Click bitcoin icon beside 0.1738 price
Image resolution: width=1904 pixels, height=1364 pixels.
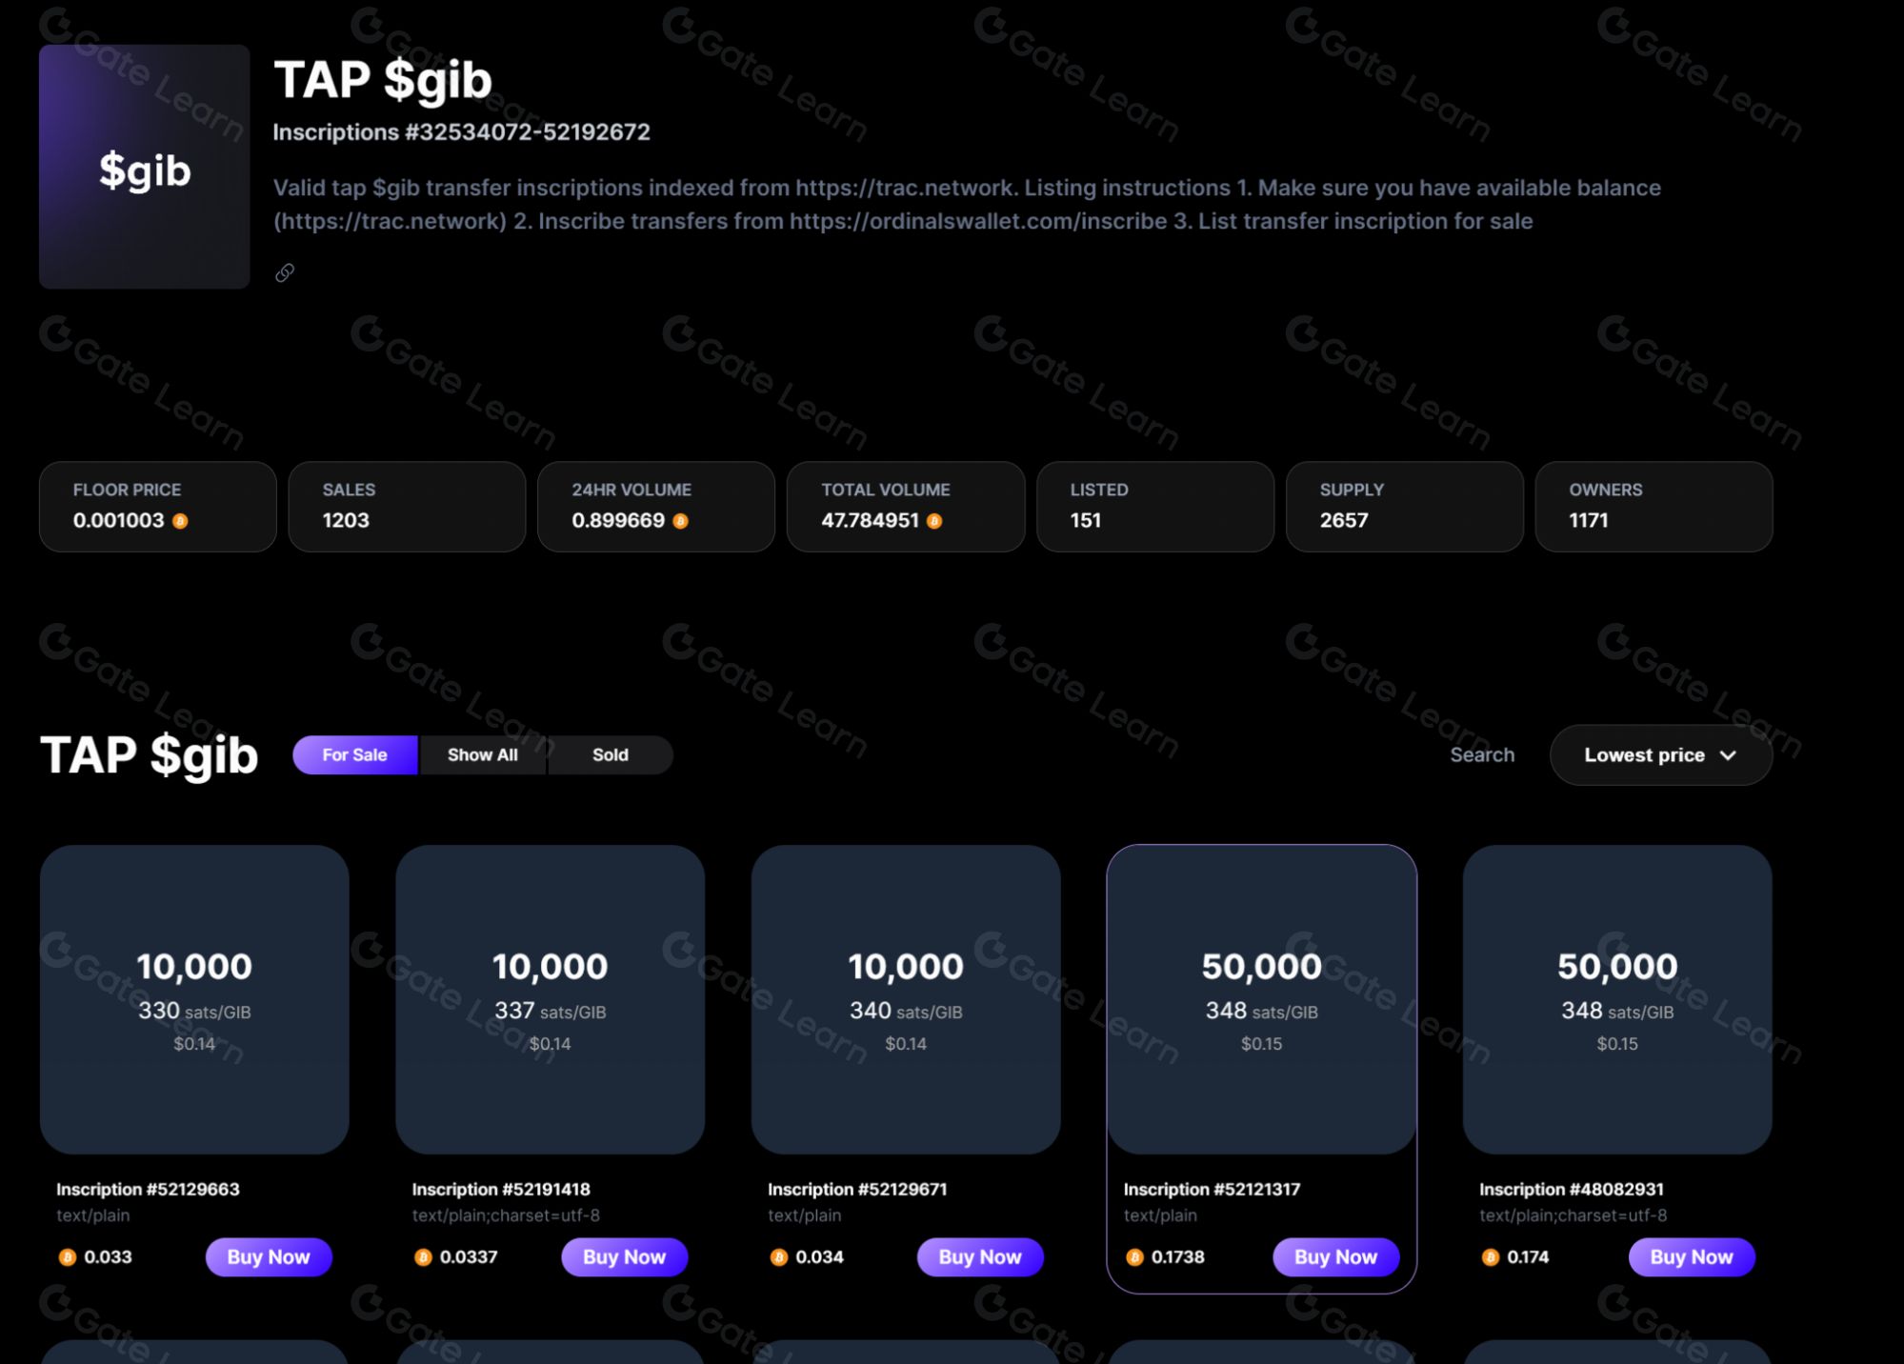(1134, 1257)
